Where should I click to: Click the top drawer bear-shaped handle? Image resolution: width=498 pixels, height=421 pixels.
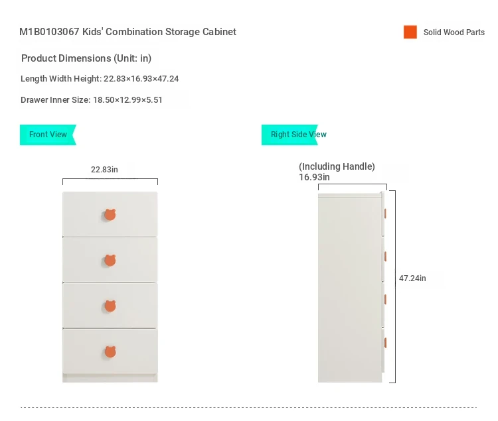click(110, 215)
